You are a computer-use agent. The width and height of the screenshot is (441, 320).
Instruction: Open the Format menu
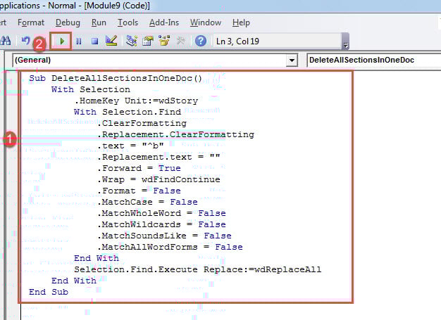coord(31,23)
